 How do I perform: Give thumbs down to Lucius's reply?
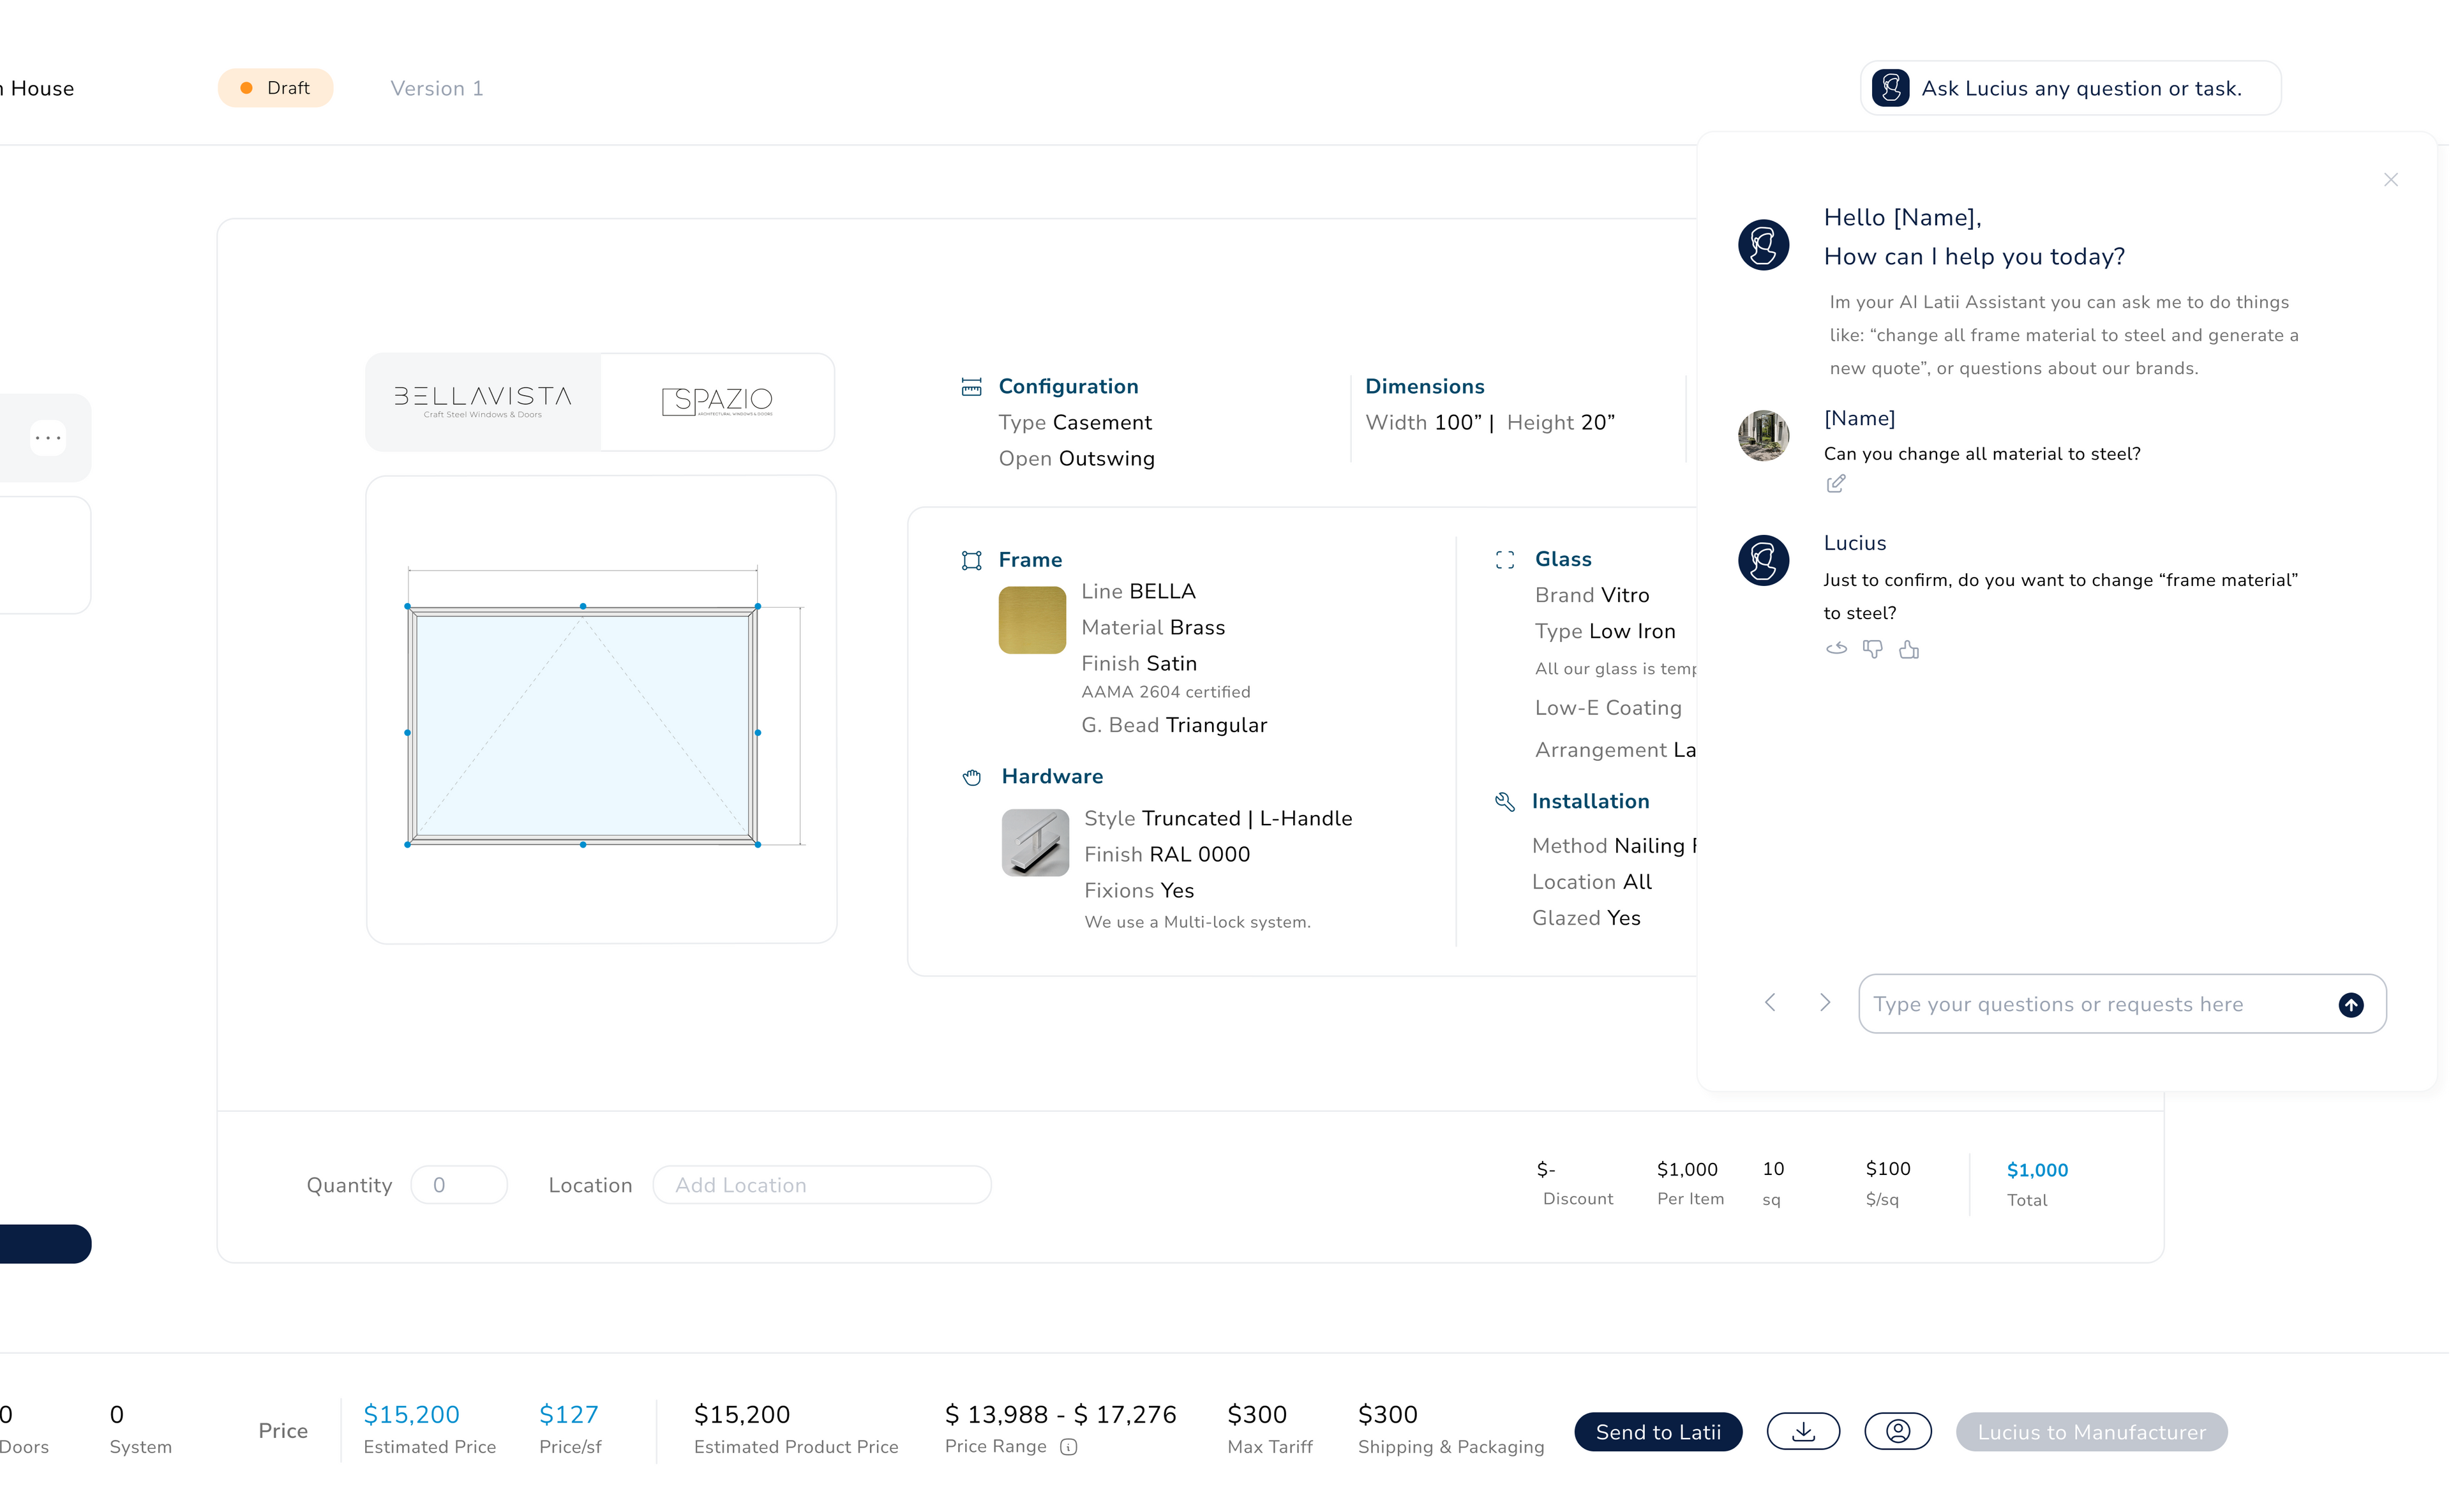pyautogui.click(x=1872, y=649)
